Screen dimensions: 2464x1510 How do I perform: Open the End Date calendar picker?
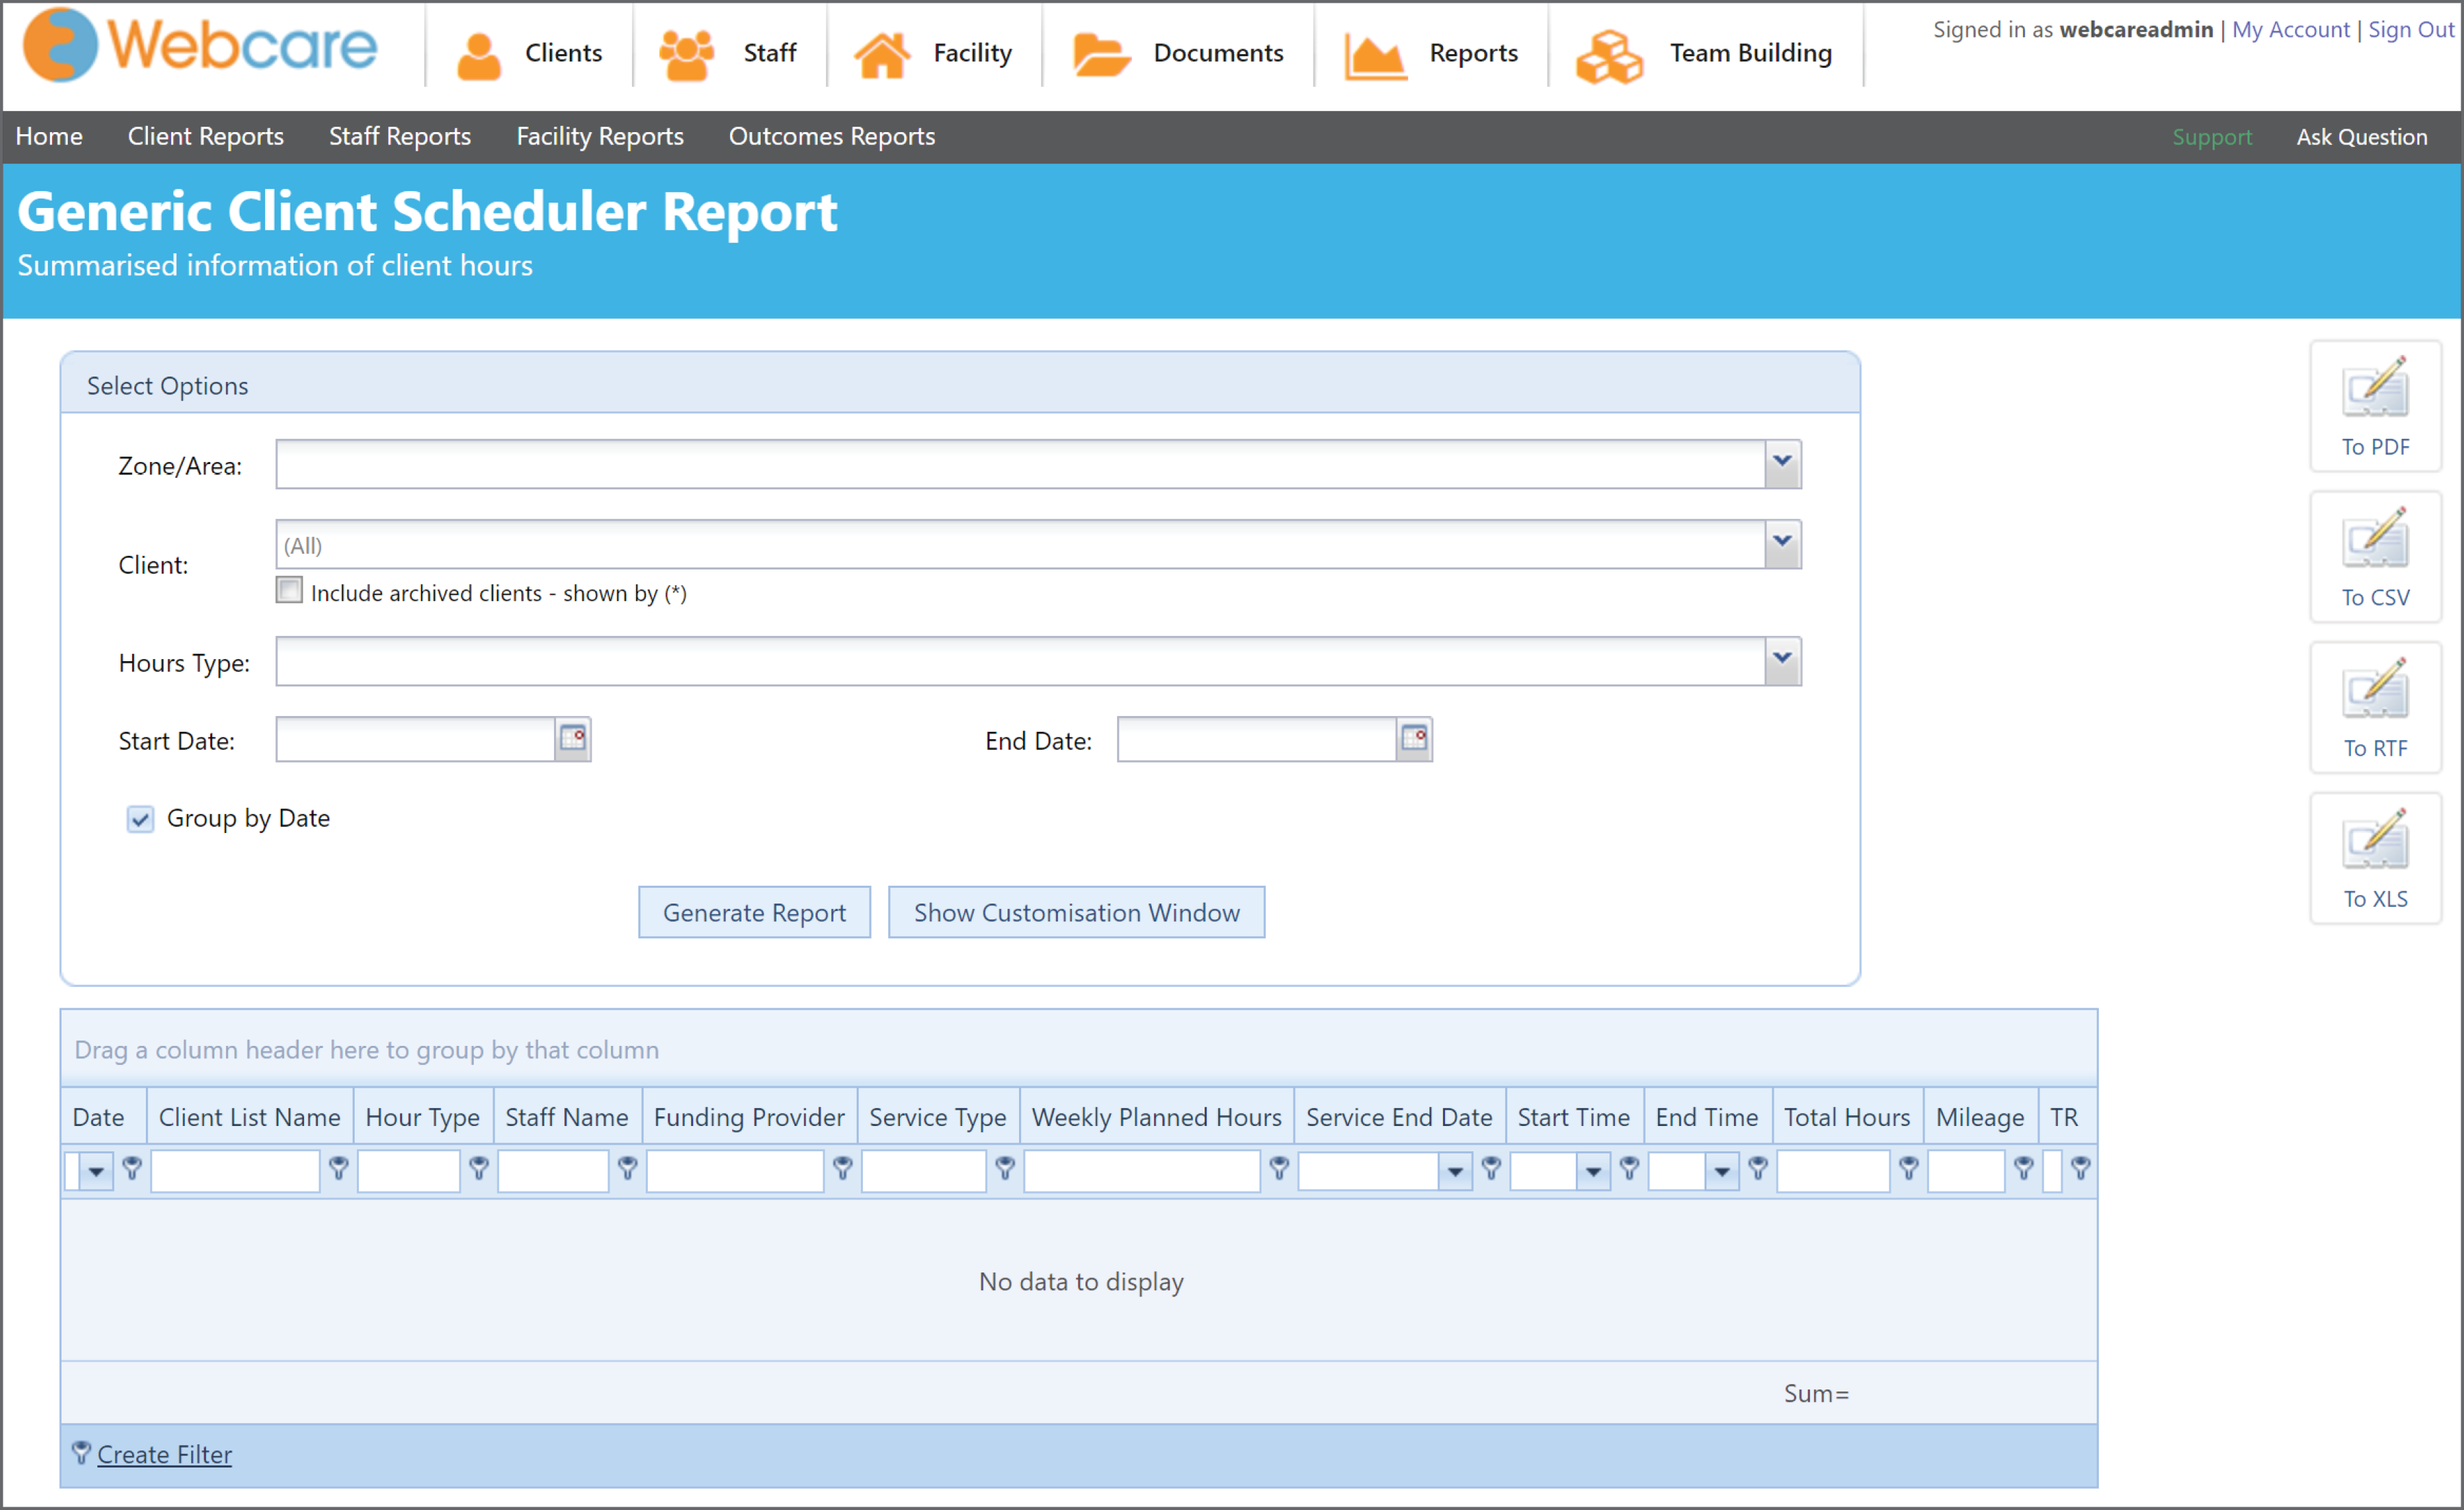pyautogui.click(x=1414, y=739)
